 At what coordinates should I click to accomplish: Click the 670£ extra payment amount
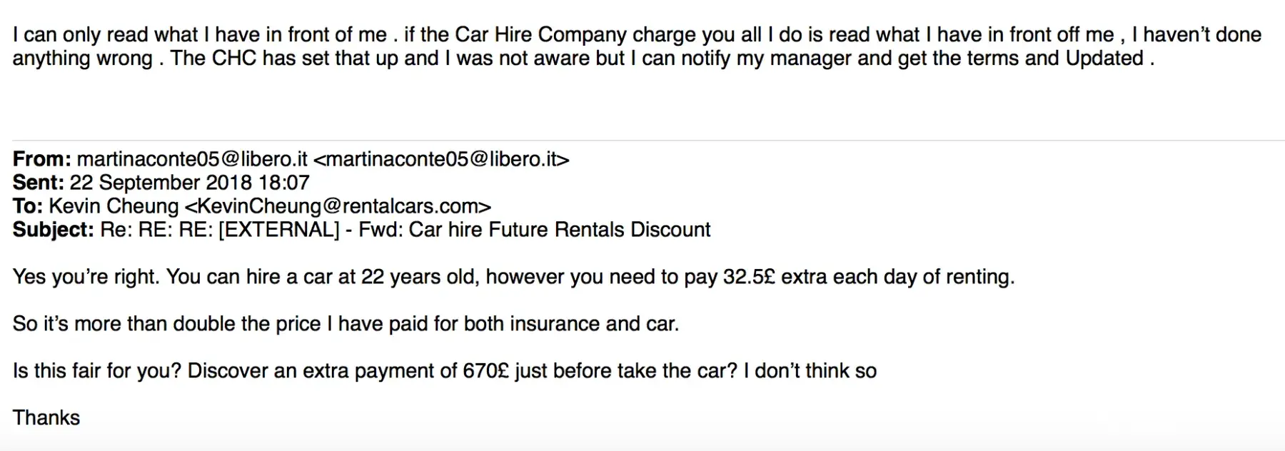(x=485, y=371)
